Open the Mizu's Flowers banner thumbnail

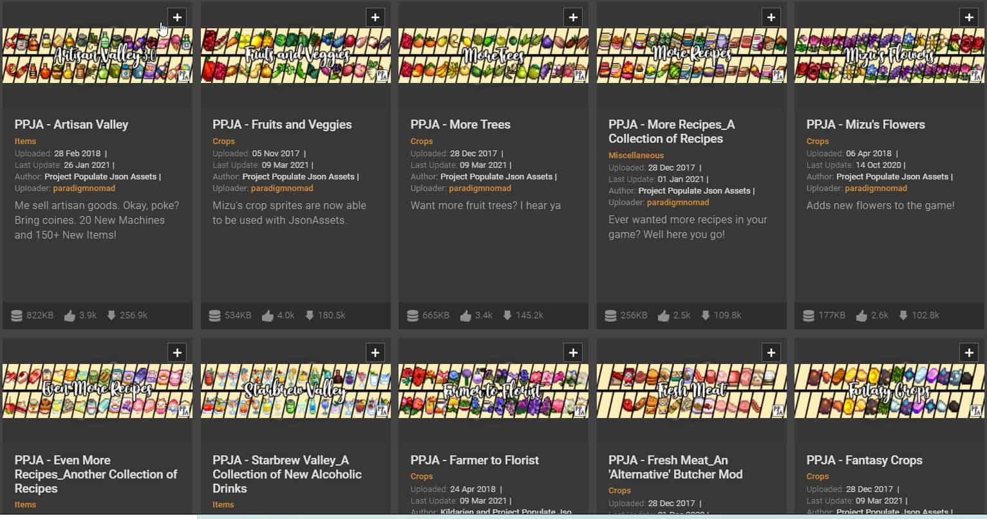tap(889, 55)
